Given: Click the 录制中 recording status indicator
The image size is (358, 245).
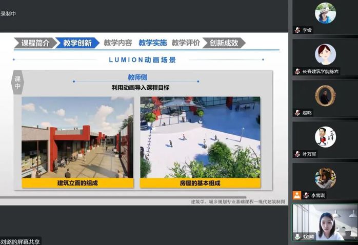Looking at the screenshot, I should (x=8, y=13).
